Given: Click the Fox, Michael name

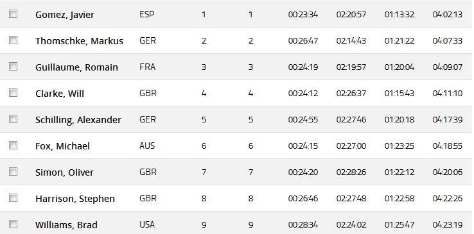Looking at the screenshot, I should click(62, 146).
